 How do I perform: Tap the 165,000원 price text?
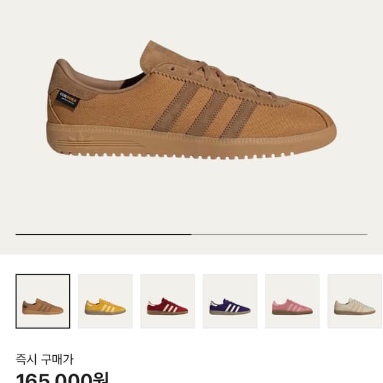[62, 377]
